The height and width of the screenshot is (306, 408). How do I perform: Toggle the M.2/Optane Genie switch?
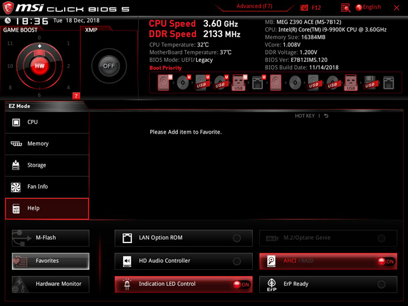click(381, 238)
